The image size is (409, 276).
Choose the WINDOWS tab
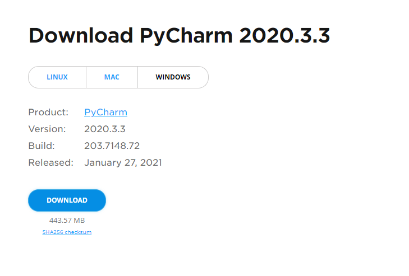coord(173,77)
